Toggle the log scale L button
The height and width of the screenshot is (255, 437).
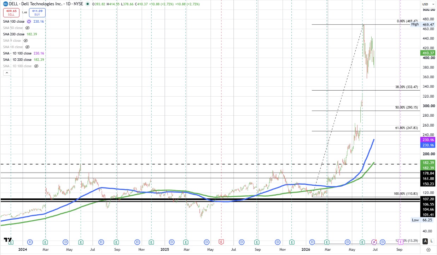tap(431, 241)
